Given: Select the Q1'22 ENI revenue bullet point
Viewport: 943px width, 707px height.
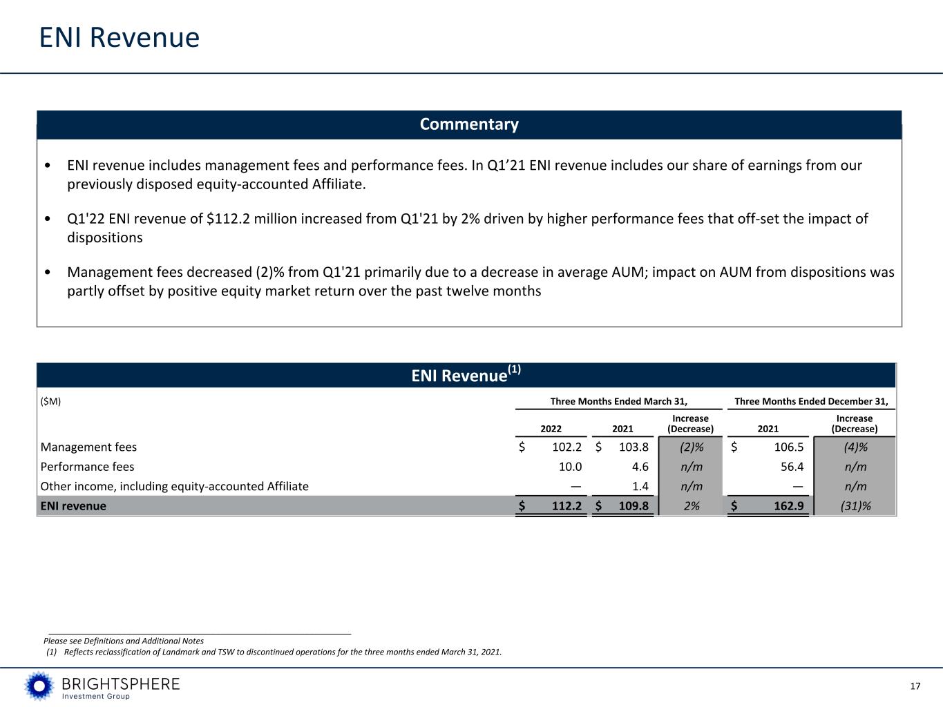Looking at the screenshot, I should click(x=467, y=228).
